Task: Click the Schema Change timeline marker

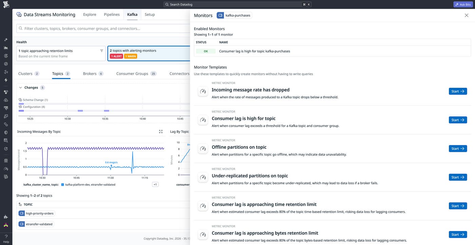Action: tap(21, 104)
